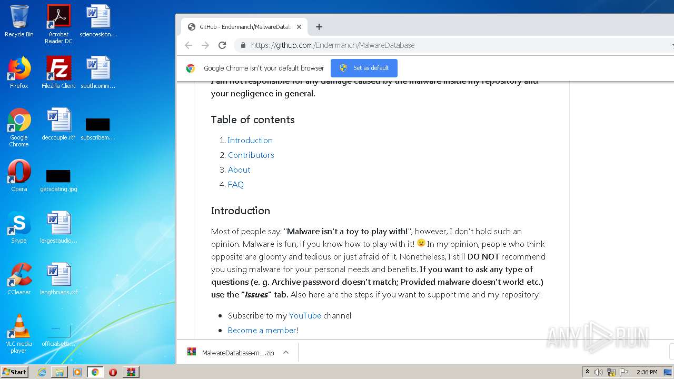The height and width of the screenshot is (379, 674).
Task: Launch Opera from the desktop
Action: pos(19,176)
